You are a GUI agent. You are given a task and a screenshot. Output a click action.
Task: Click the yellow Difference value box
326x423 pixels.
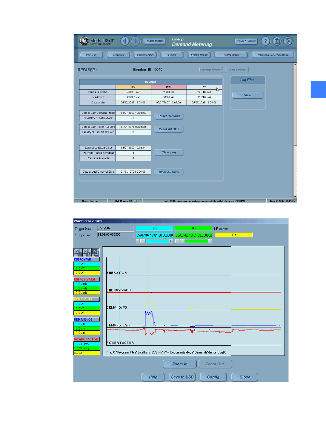[234, 235]
